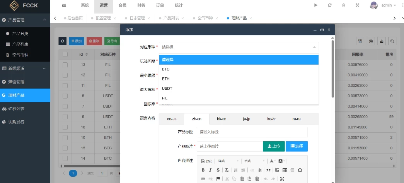The width and height of the screenshot is (404, 183).
Task: Open the 样式 style dropdown in editor
Action: click(x=228, y=161)
